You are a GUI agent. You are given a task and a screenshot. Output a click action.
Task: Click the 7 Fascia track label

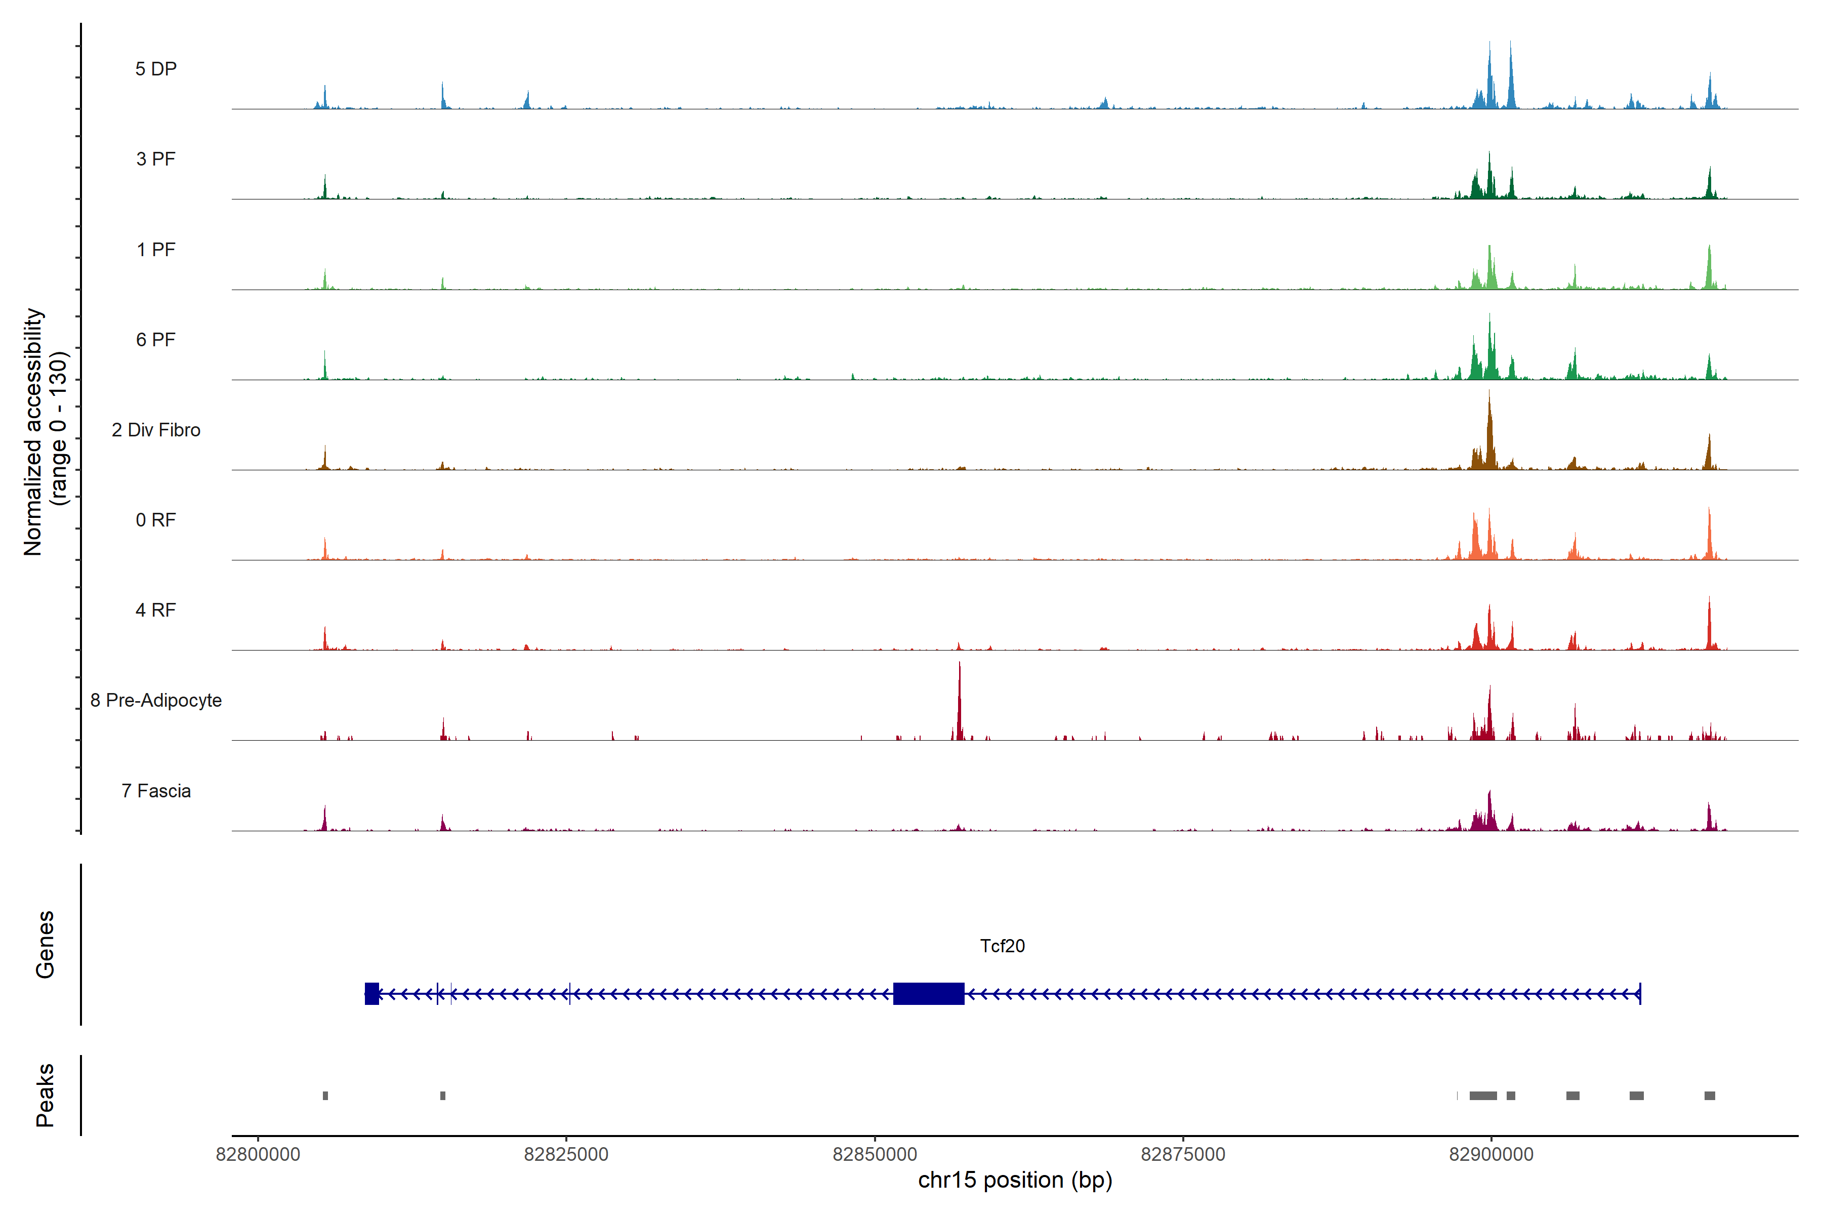[156, 791]
